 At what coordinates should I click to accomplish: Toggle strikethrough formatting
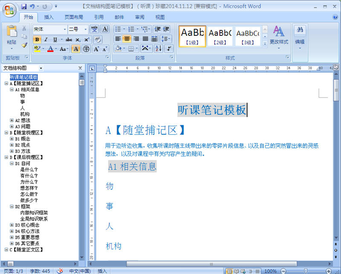tap(69, 39)
